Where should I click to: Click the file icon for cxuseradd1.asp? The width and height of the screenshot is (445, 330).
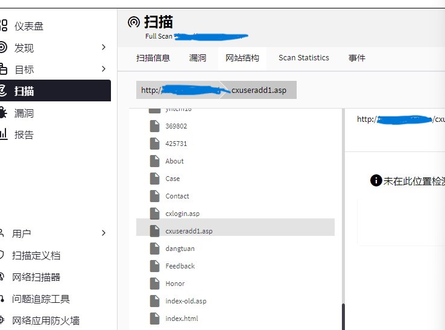[x=155, y=231]
